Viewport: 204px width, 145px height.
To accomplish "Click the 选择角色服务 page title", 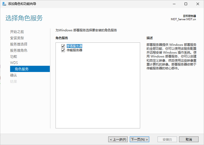I will click(x=24, y=18).
